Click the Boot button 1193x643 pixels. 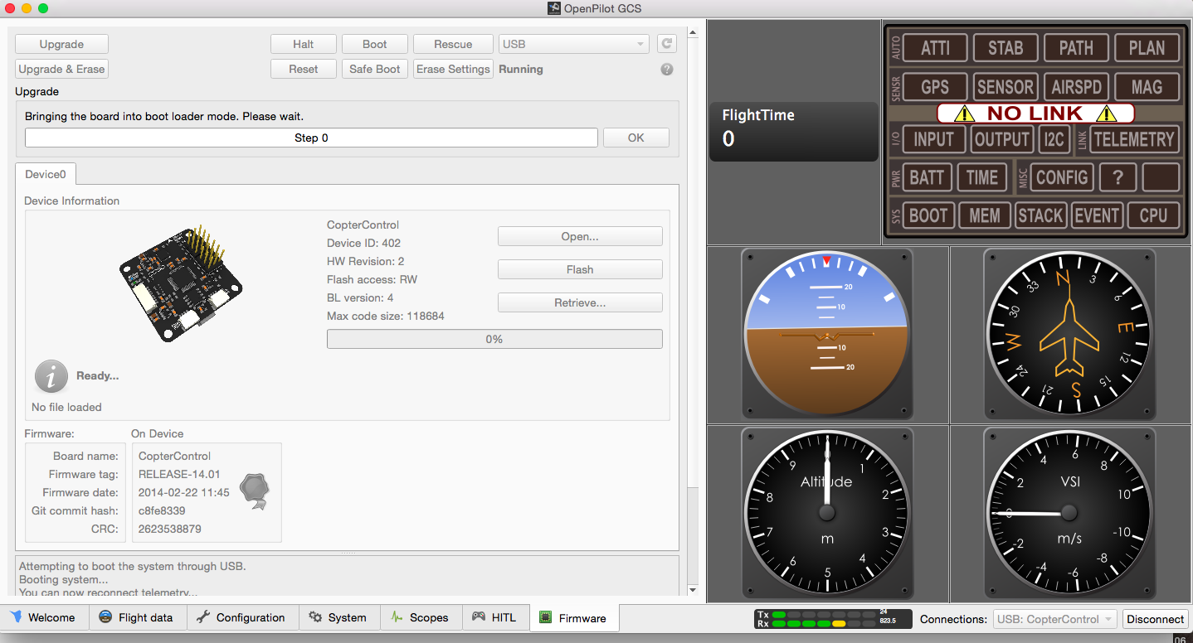coord(375,44)
